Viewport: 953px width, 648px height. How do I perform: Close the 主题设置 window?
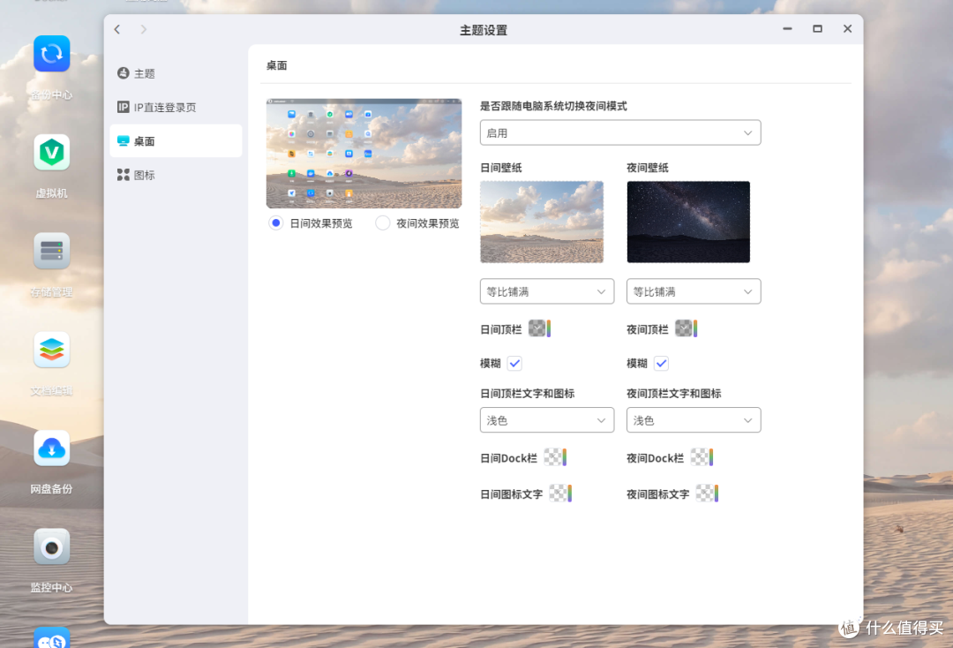pyautogui.click(x=847, y=28)
